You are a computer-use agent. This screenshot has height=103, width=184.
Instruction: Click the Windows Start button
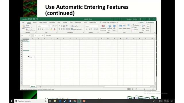coord(11,101)
